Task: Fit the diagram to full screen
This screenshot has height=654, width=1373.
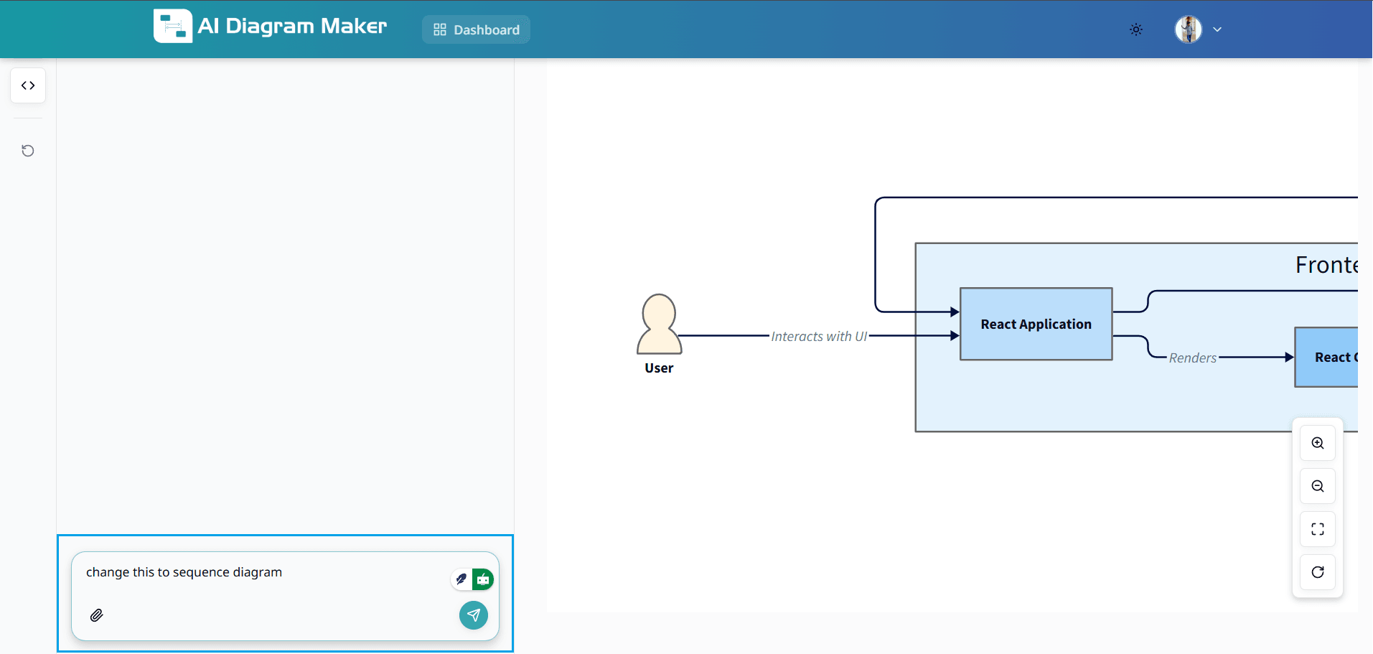Action: point(1317,529)
